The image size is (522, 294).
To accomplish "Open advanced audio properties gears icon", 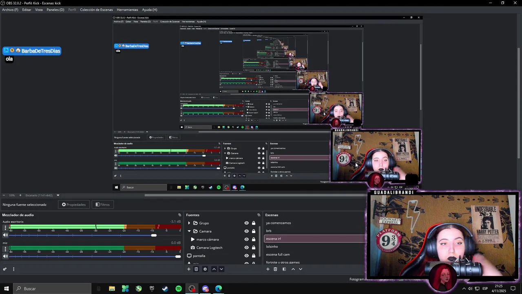I will click(5, 269).
